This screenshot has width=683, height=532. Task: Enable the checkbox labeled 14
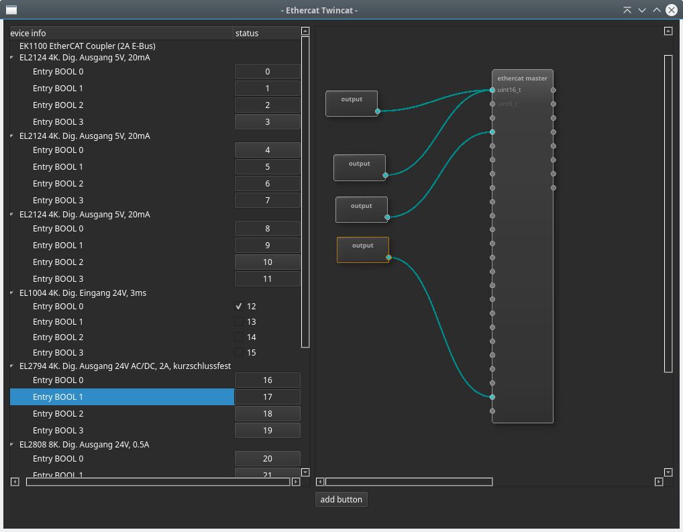pyautogui.click(x=239, y=337)
